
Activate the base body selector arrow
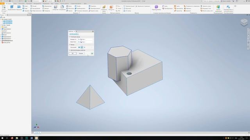79,39
